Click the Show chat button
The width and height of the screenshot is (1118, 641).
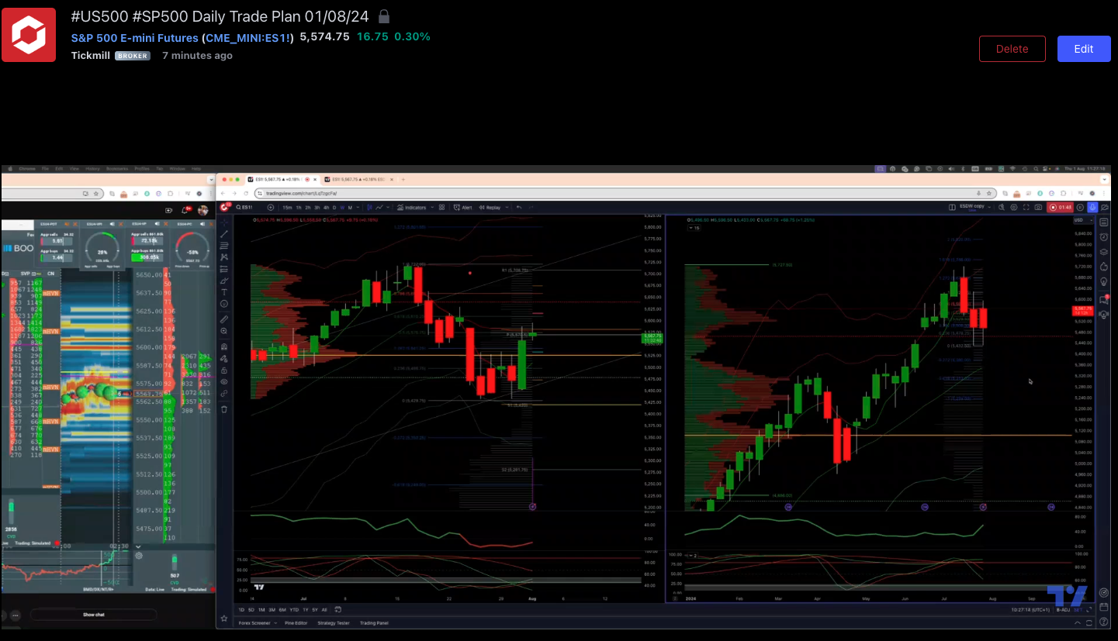click(94, 615)
